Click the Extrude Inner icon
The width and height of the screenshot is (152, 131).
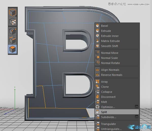click(x=98, y=36)
